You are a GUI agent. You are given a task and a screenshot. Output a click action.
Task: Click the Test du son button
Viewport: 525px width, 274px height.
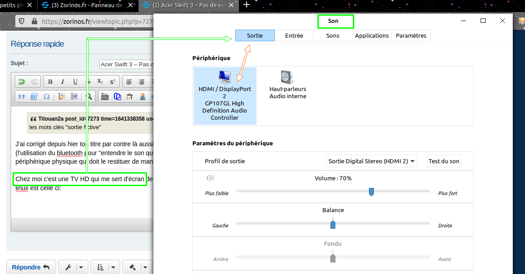444,161
